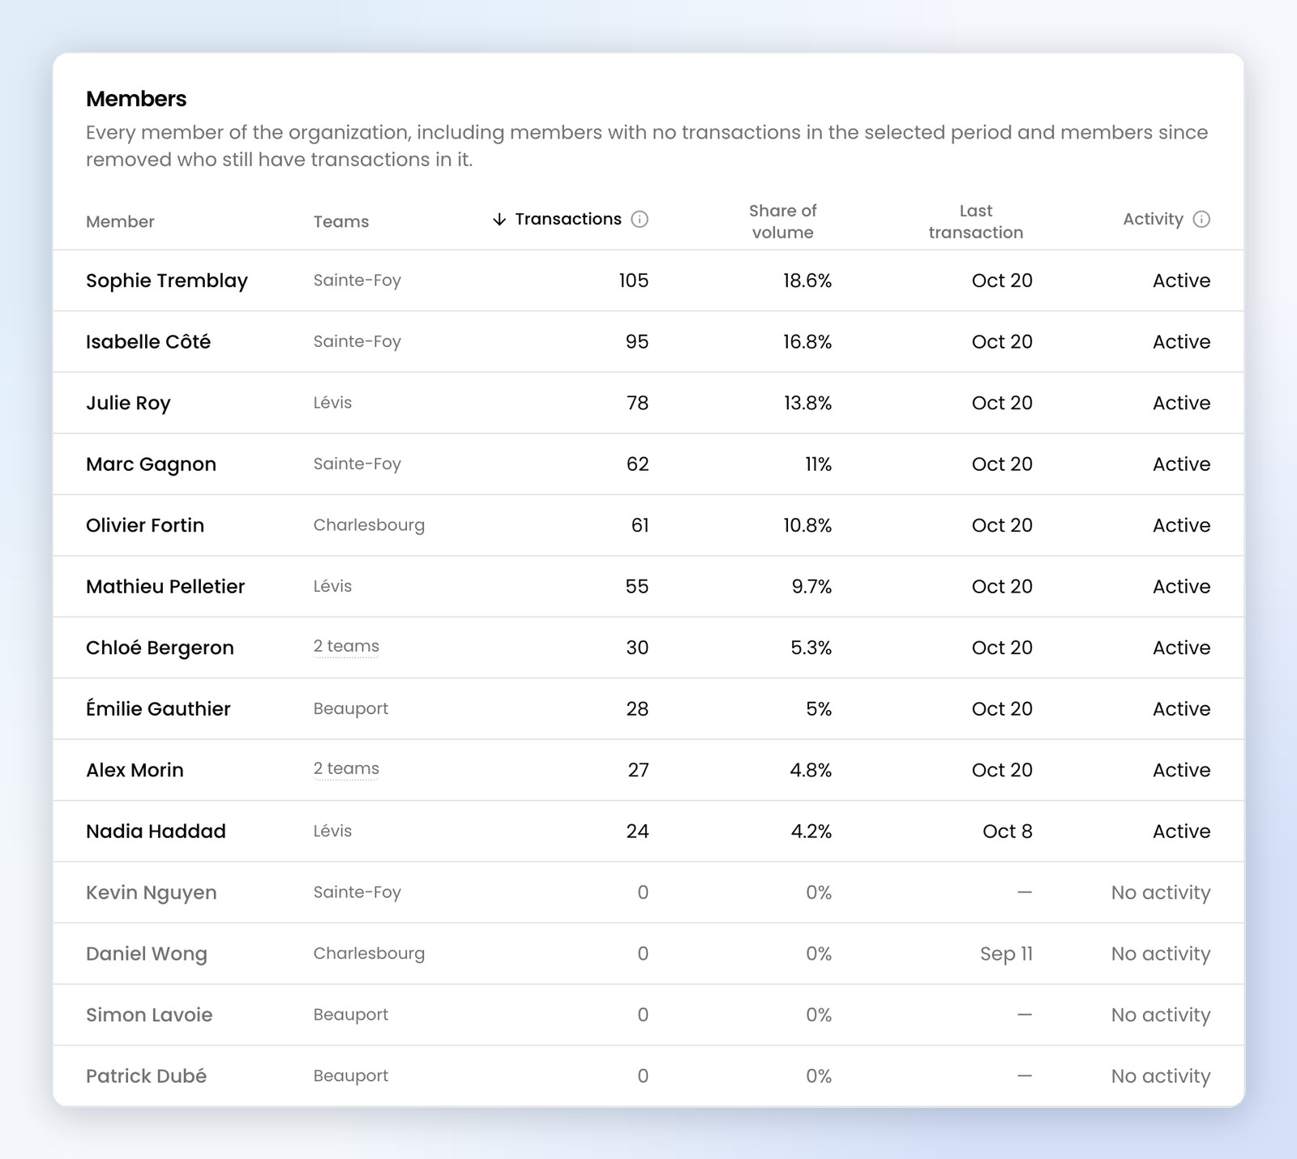Viewport: 1297px width, 1159px height.
Task: Click the Teams column header
Action: pyautogui.click(x=341, y=222)
